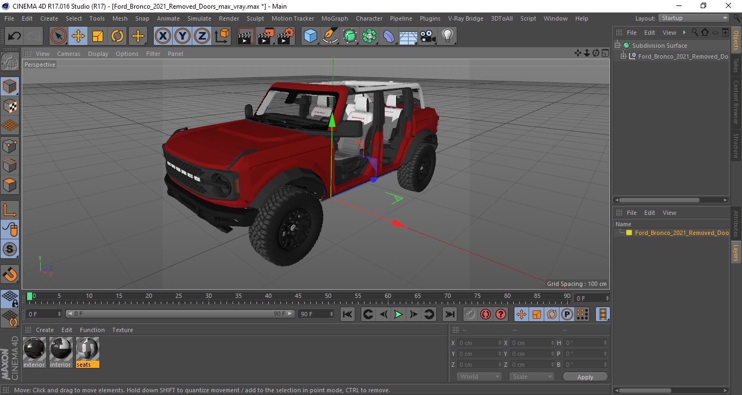Open the Array modeling objects icon

[x=369, y=36]
